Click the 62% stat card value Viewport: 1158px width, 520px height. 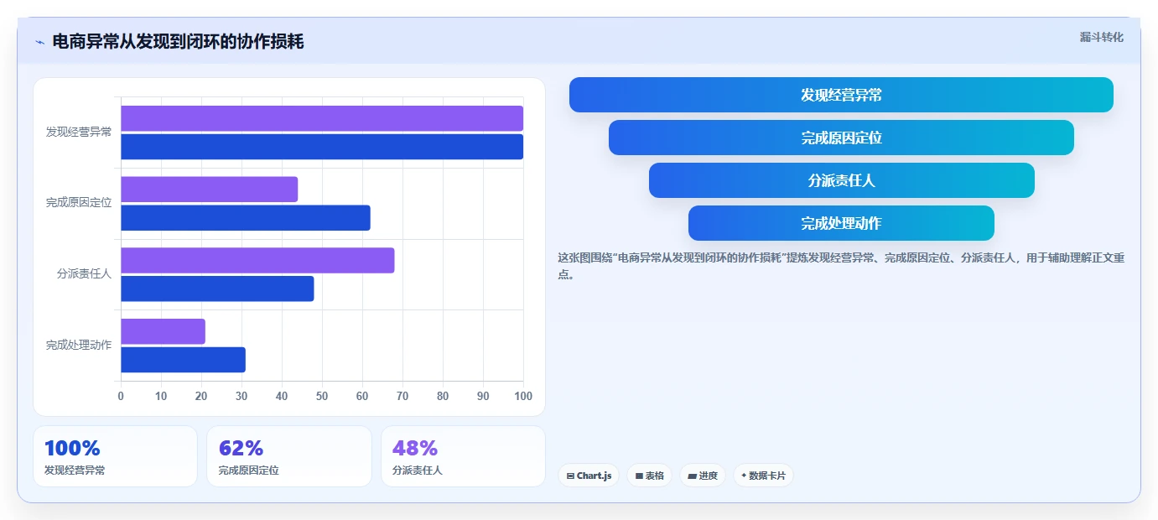[241, 449]
